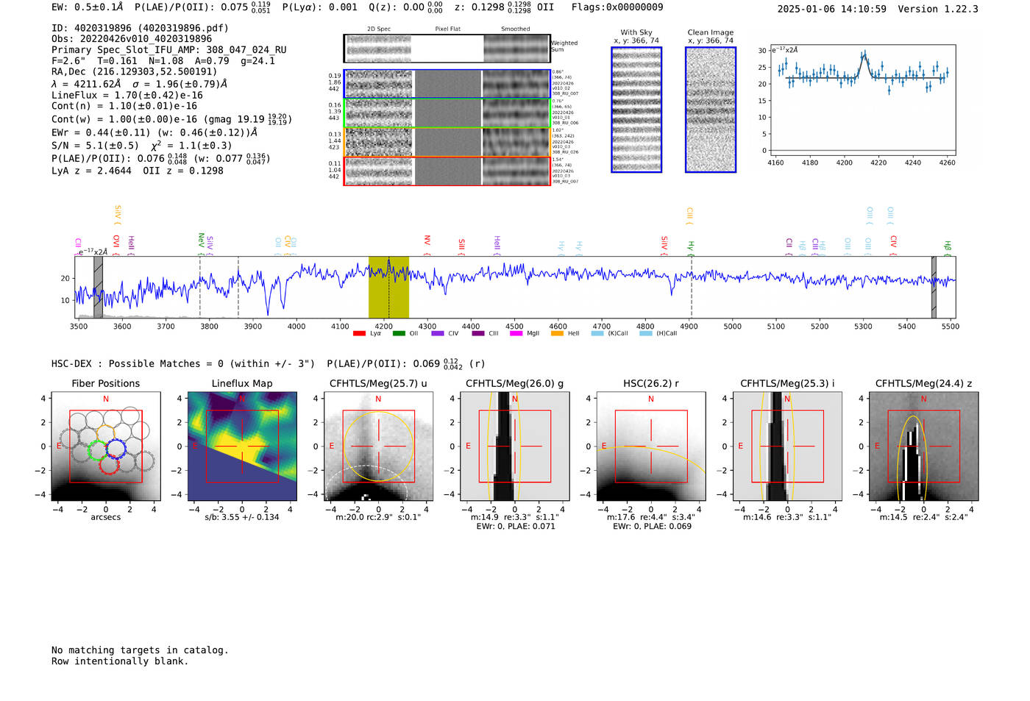Open the Fiber Positions thumbnail
1030x701 pixels.
105,446
